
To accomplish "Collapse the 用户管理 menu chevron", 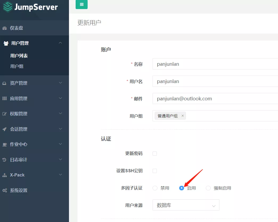I will 60,43.
